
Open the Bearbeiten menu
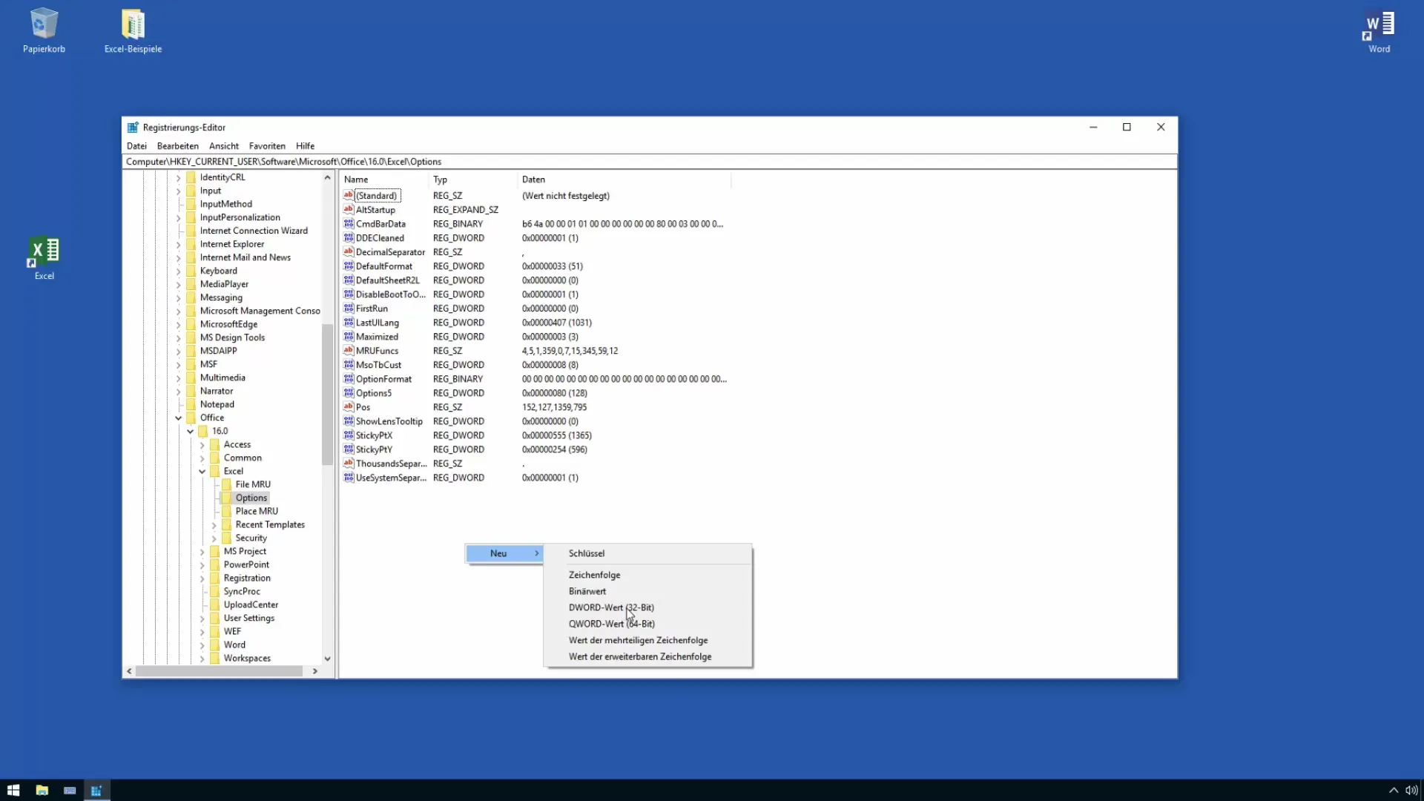coord(178,146)
